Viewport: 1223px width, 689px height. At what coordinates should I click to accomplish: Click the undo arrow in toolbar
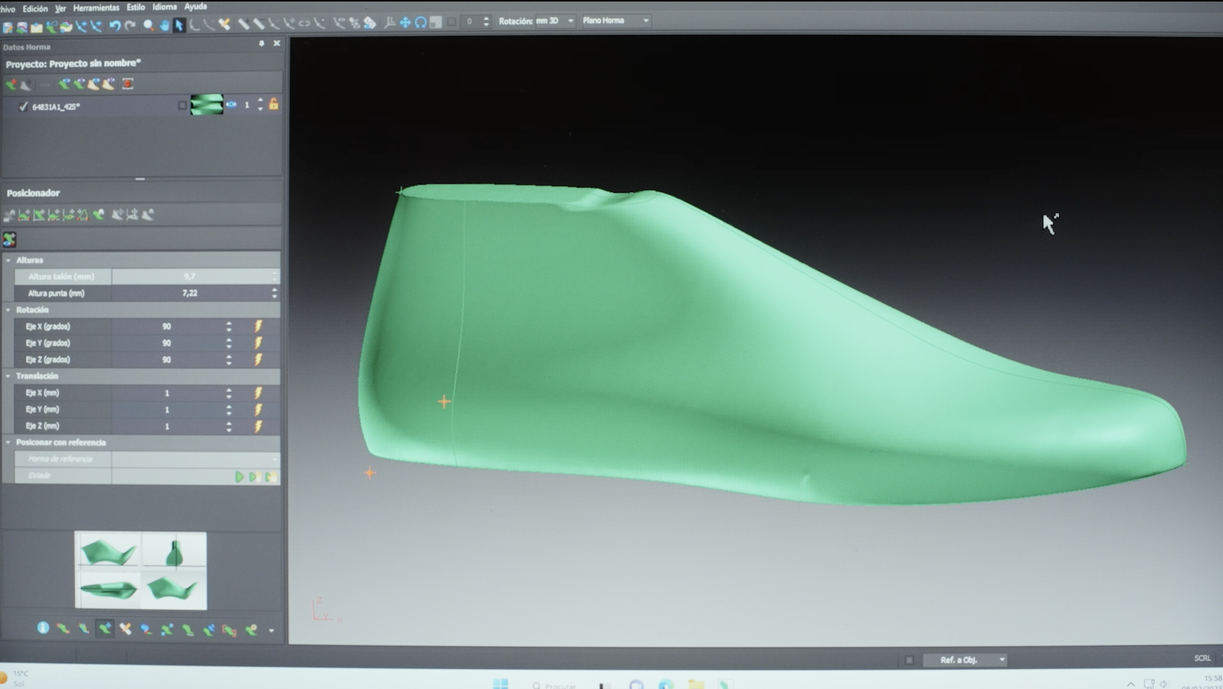tap(114, 24)
